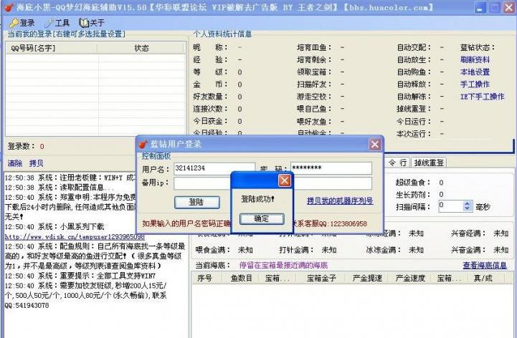Click the logo icon in 蓝钻用户登录 dialog title
The width and height of the screenshot is (517, 338).
[x=143, y=144]
